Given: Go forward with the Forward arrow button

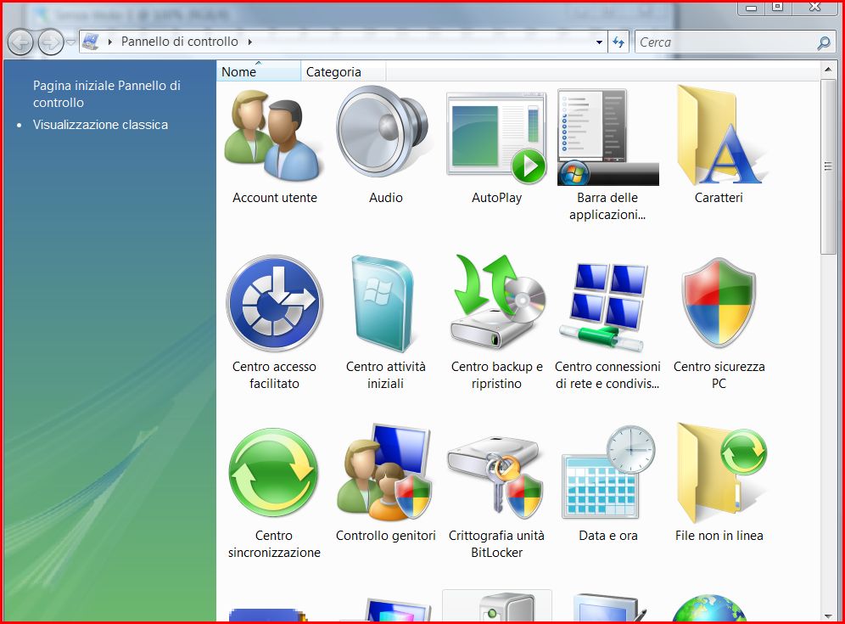Looking at the screenshot, I should [51, 42].
